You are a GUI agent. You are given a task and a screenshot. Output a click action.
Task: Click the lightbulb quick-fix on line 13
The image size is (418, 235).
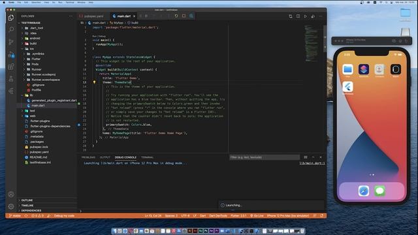click(94, 82)
